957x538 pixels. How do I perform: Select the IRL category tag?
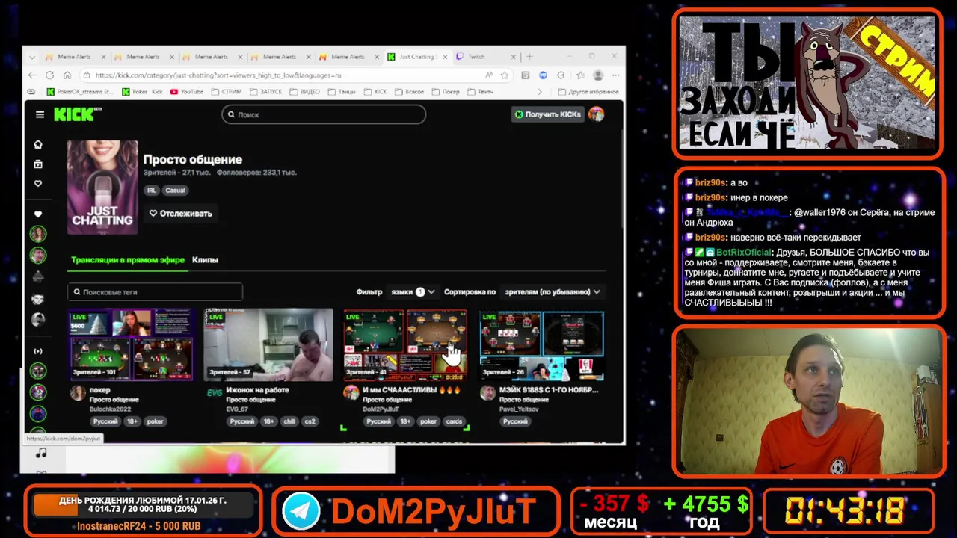click(152, 191)
